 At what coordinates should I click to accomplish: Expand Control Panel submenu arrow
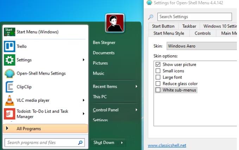coord(137,110)
